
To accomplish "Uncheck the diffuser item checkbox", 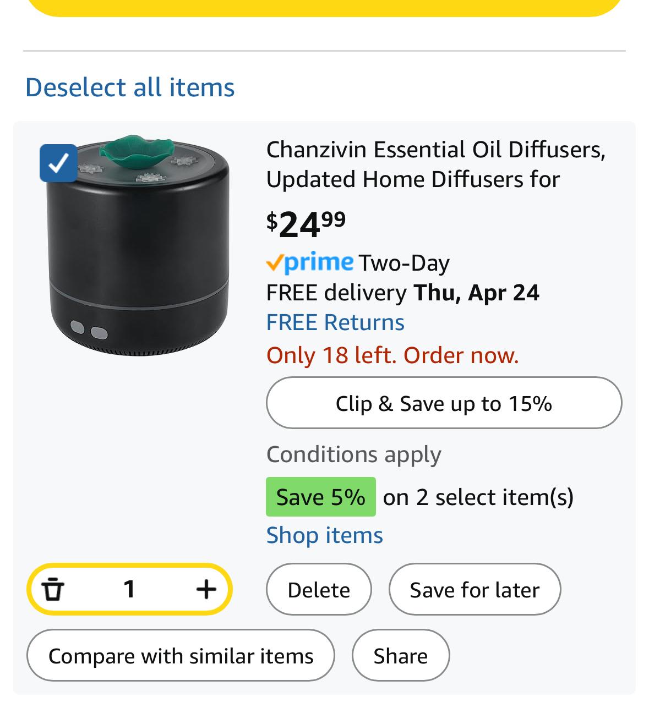I will 58,163.
